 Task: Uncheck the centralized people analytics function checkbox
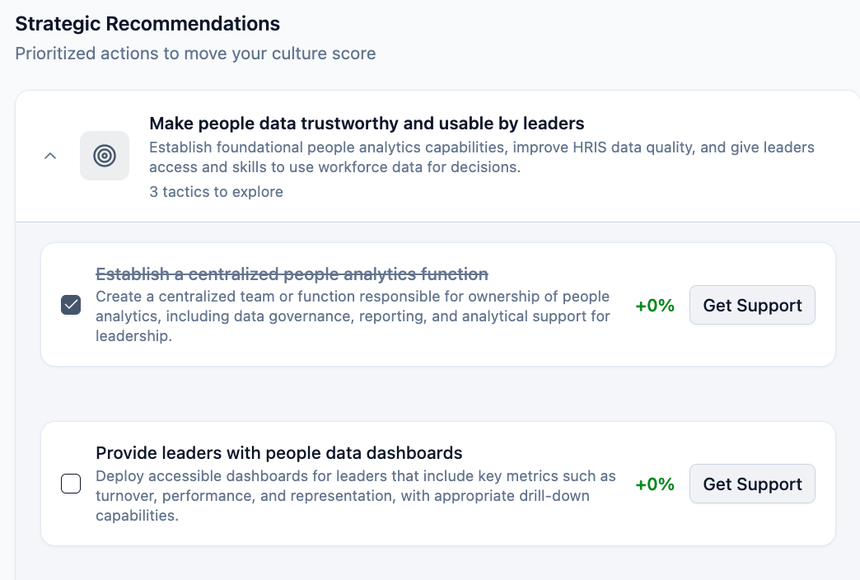tap(71, 306)
